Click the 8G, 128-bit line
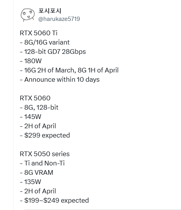This screenshot has width=181, height=210. pyautogui.click(x=39, y=108)
